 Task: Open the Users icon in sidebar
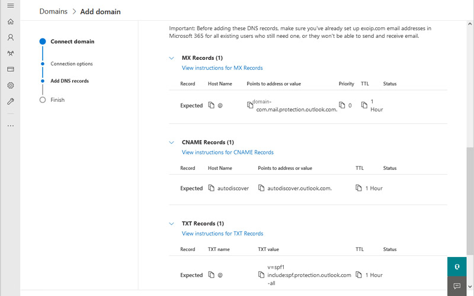click(11, 37)
